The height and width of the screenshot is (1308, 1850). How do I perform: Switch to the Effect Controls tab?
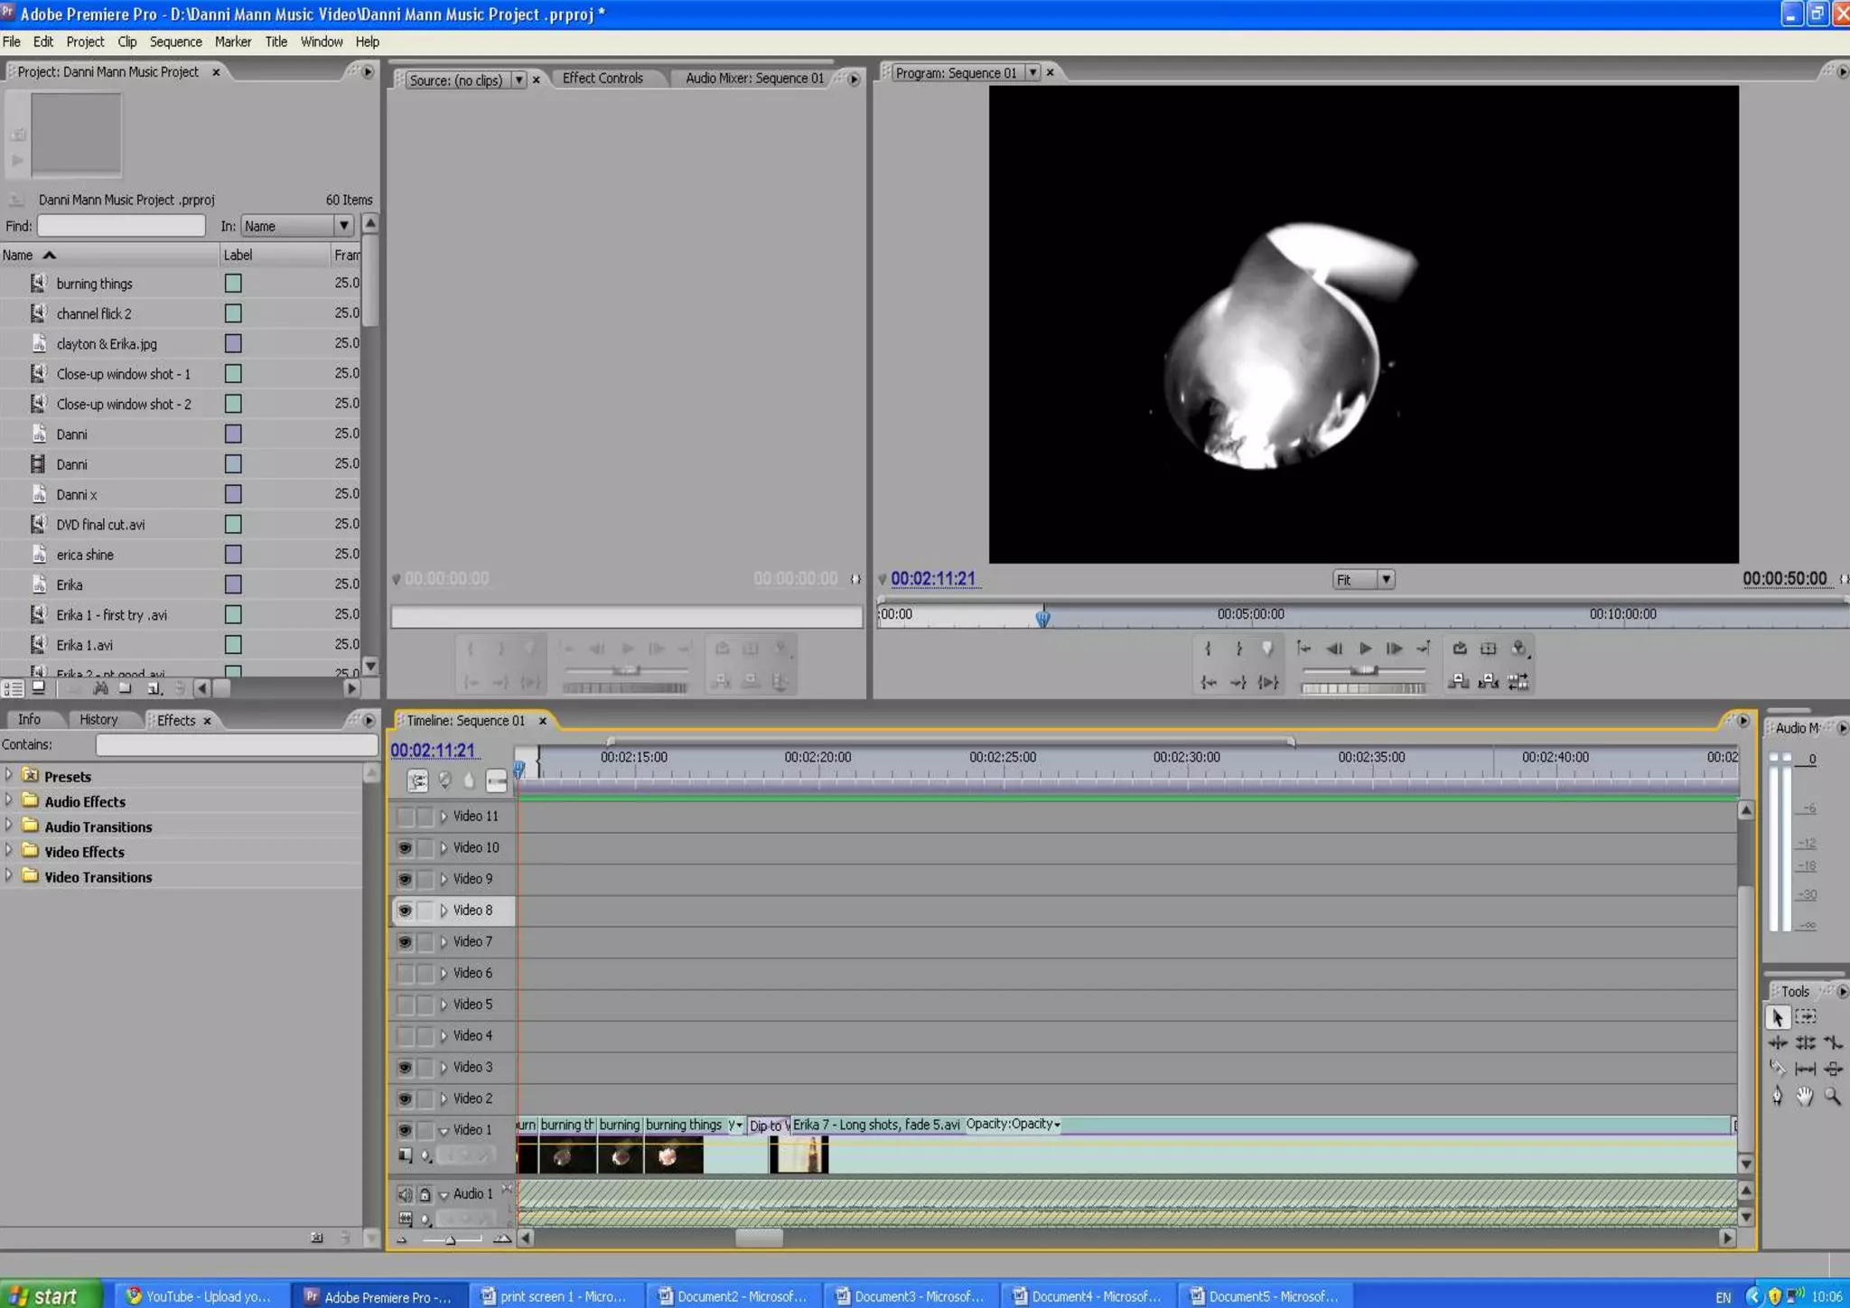[603, 79]
